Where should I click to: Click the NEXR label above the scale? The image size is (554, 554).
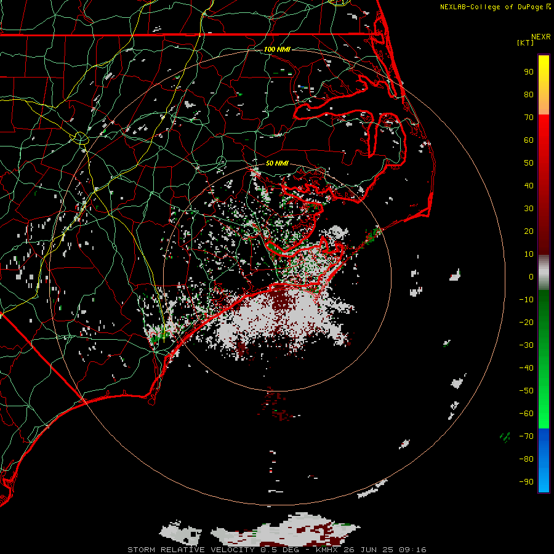point(540,37)
